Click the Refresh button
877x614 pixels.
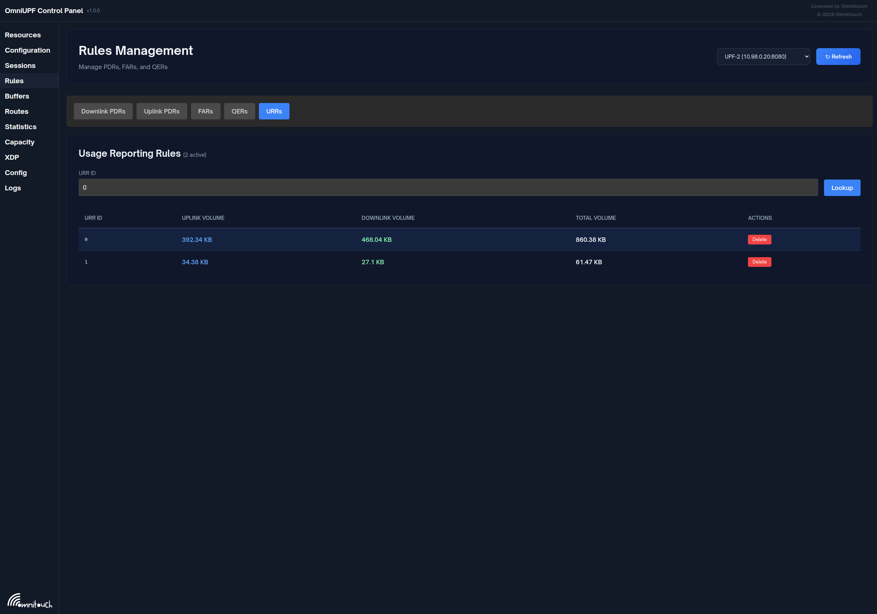click(838, 56)
